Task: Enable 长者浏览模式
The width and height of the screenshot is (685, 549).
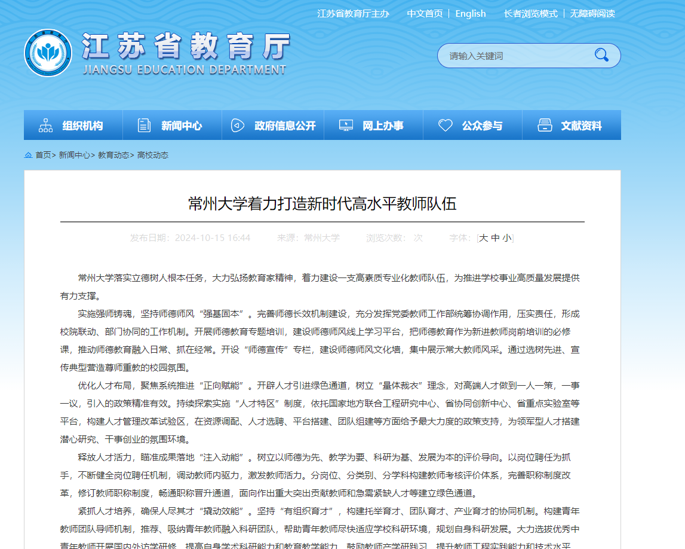Action: [x=530, y=14]
